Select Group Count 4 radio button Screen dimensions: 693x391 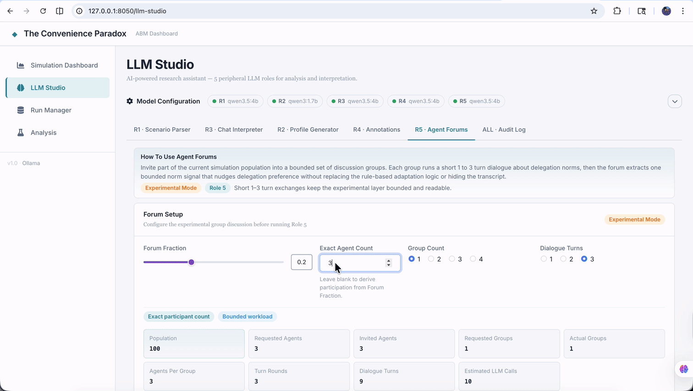(x=473, y=259)
